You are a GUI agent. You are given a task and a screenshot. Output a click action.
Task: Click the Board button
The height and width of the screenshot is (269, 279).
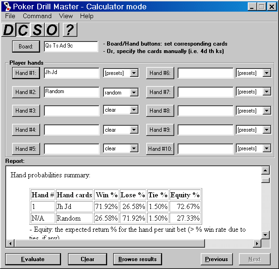26,47
